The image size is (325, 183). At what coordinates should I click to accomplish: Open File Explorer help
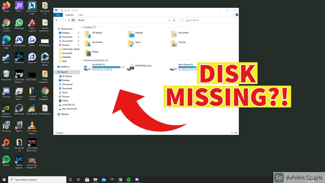coord(237,15)
